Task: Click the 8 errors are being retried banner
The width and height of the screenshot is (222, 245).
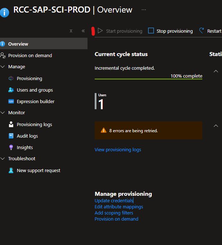Action: coord(148,130)
